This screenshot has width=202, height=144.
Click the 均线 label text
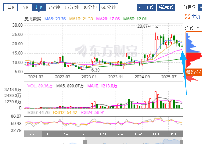pyautogui.click(x=189, y=28)
